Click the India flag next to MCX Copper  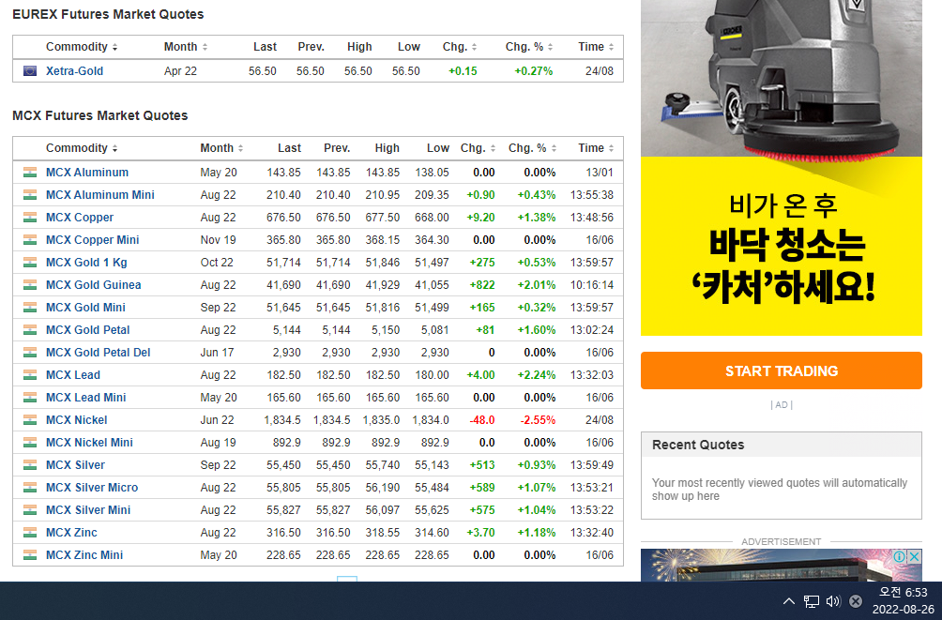coord(29,218)
